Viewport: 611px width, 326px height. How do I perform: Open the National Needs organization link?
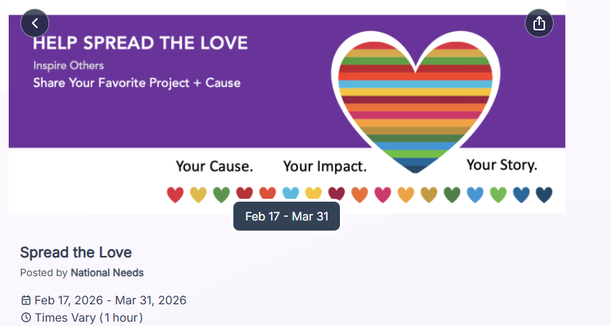pos(107,273)
